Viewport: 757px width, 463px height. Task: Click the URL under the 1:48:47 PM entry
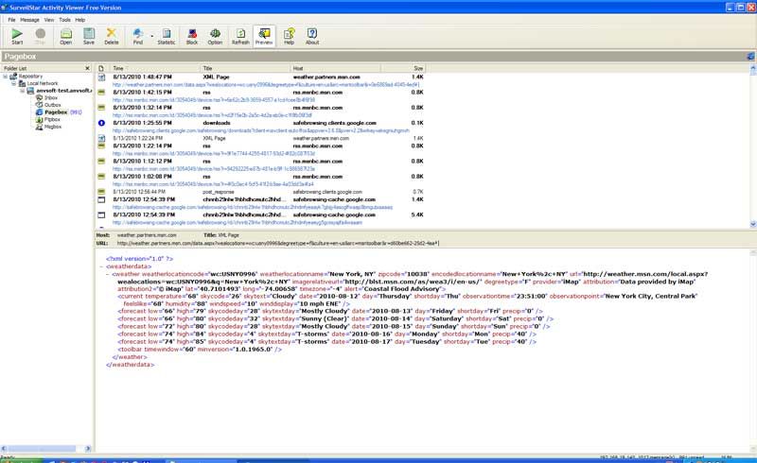click(266, 84)
